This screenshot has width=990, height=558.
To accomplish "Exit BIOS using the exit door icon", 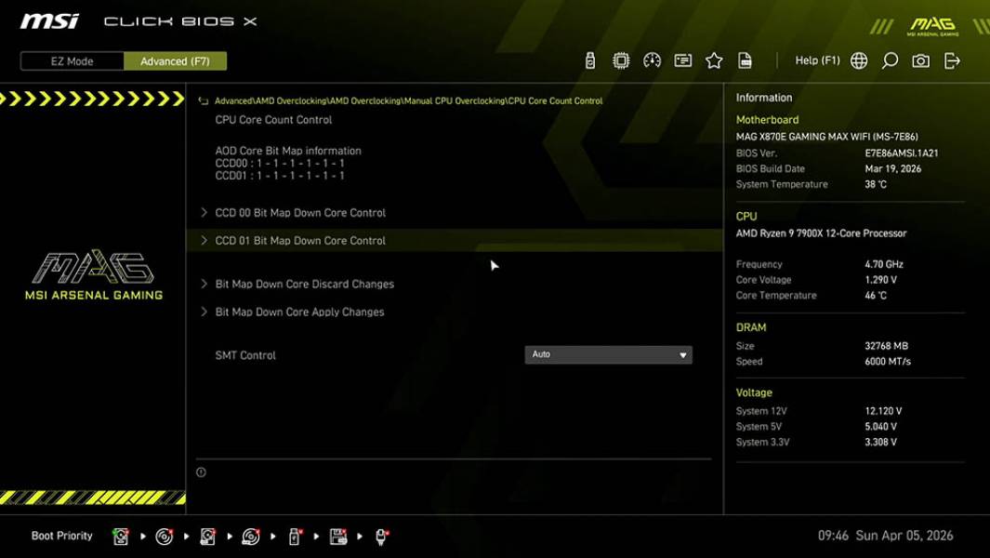I will click(x=950, y=60).
